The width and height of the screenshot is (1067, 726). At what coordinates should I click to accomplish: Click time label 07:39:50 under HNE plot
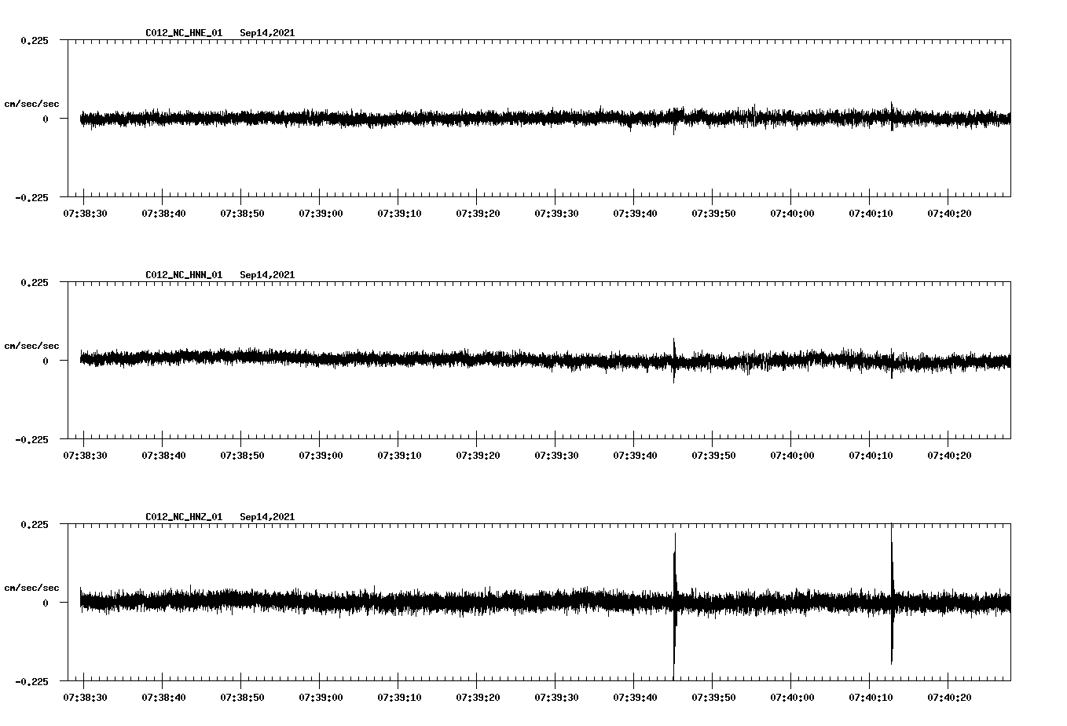pos(713,214)
